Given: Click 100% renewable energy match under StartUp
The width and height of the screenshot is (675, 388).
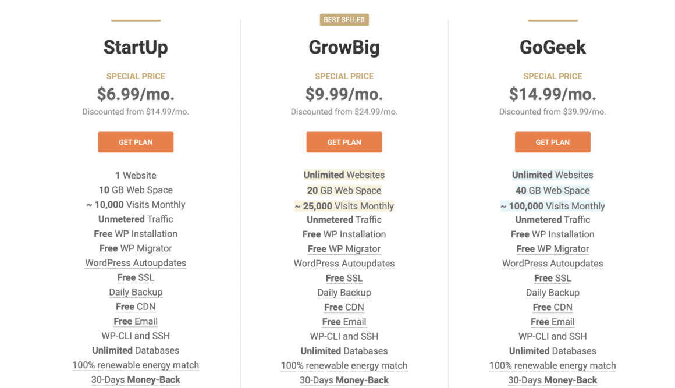Looking at the screenshot, I should pyautogui.click(x=136, y=365).
